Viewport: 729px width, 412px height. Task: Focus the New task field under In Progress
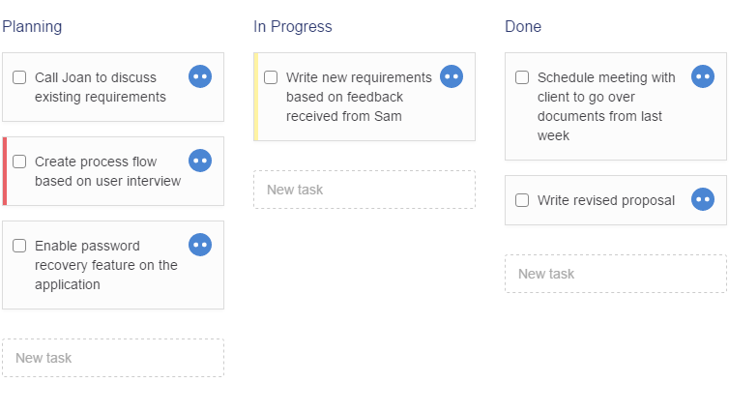point(364,190)
